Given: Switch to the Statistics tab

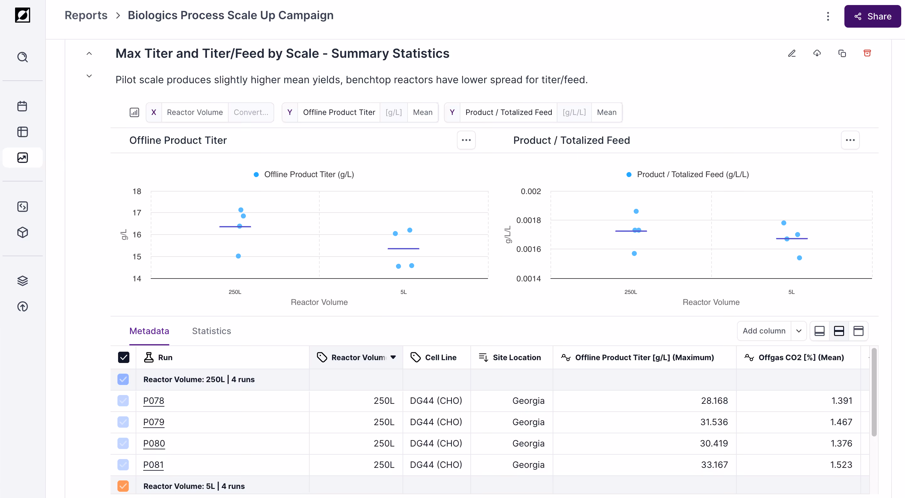Looking at the screenshot, I should (x=211, y=331).
